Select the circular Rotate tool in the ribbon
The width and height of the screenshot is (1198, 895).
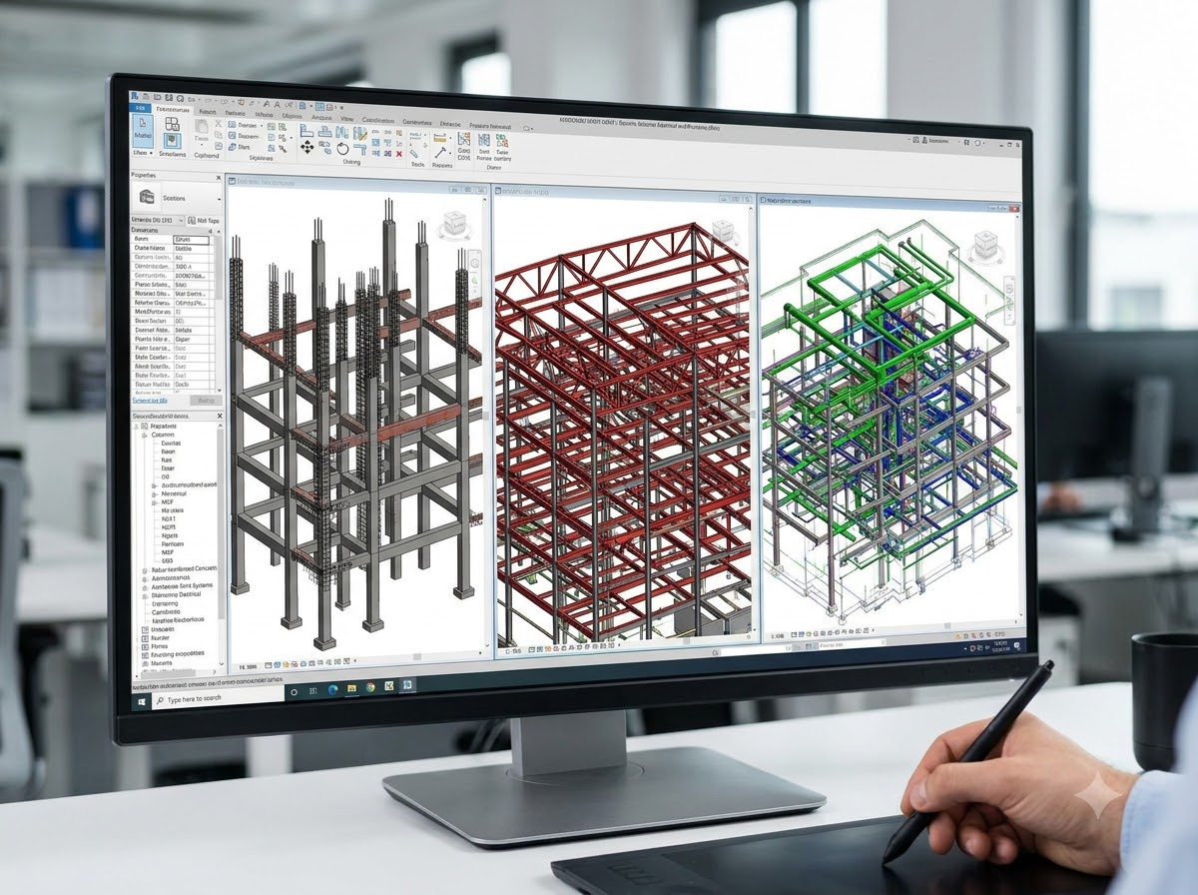(x=342, y=149)
